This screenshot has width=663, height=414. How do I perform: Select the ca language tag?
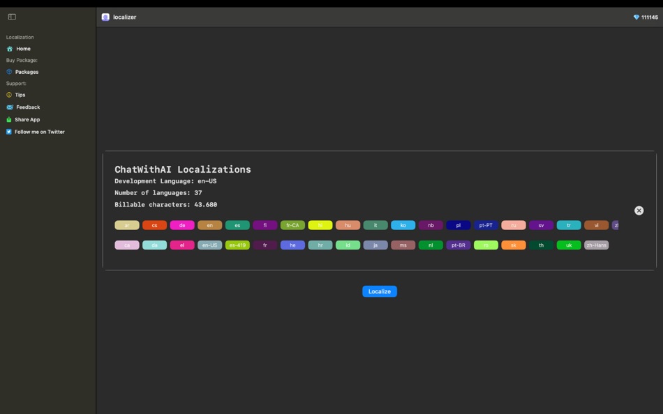coord(127,245)
